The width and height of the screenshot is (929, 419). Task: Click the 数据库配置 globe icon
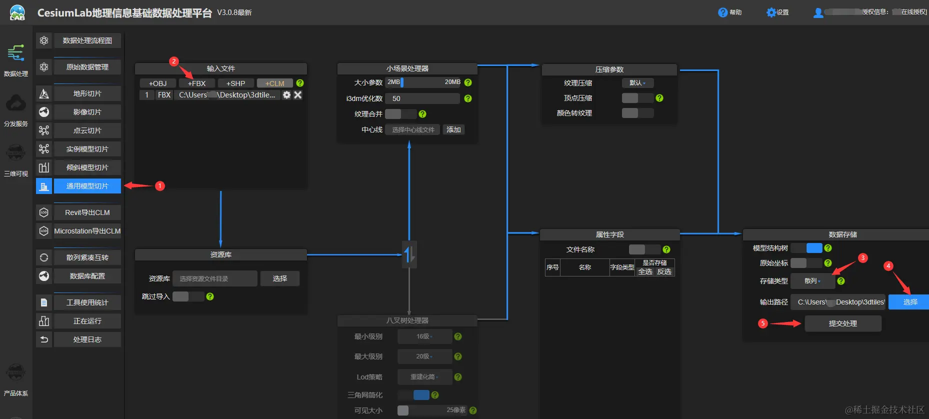click(x=44, y=276)
